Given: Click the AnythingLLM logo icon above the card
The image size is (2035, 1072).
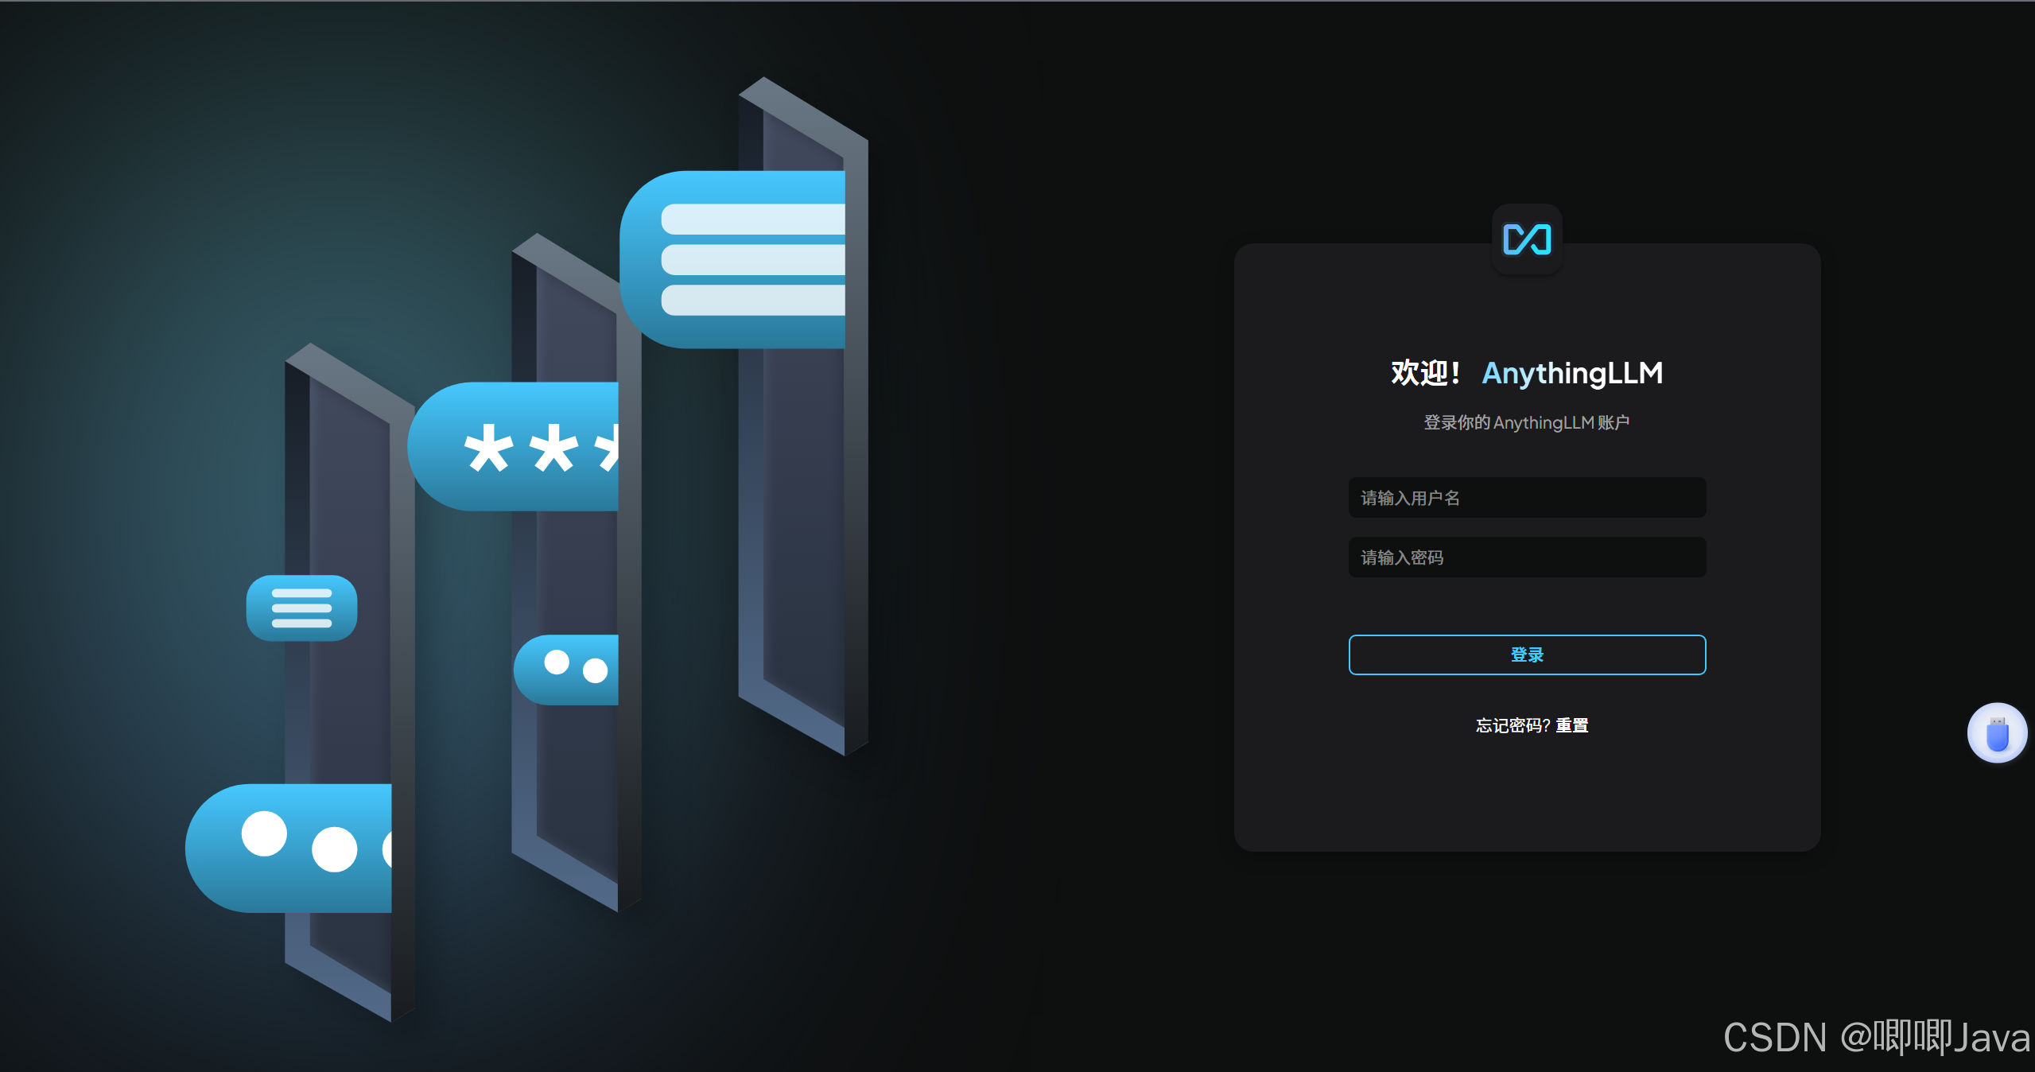Looking at the screenshot, I should tap(1526, 239).
